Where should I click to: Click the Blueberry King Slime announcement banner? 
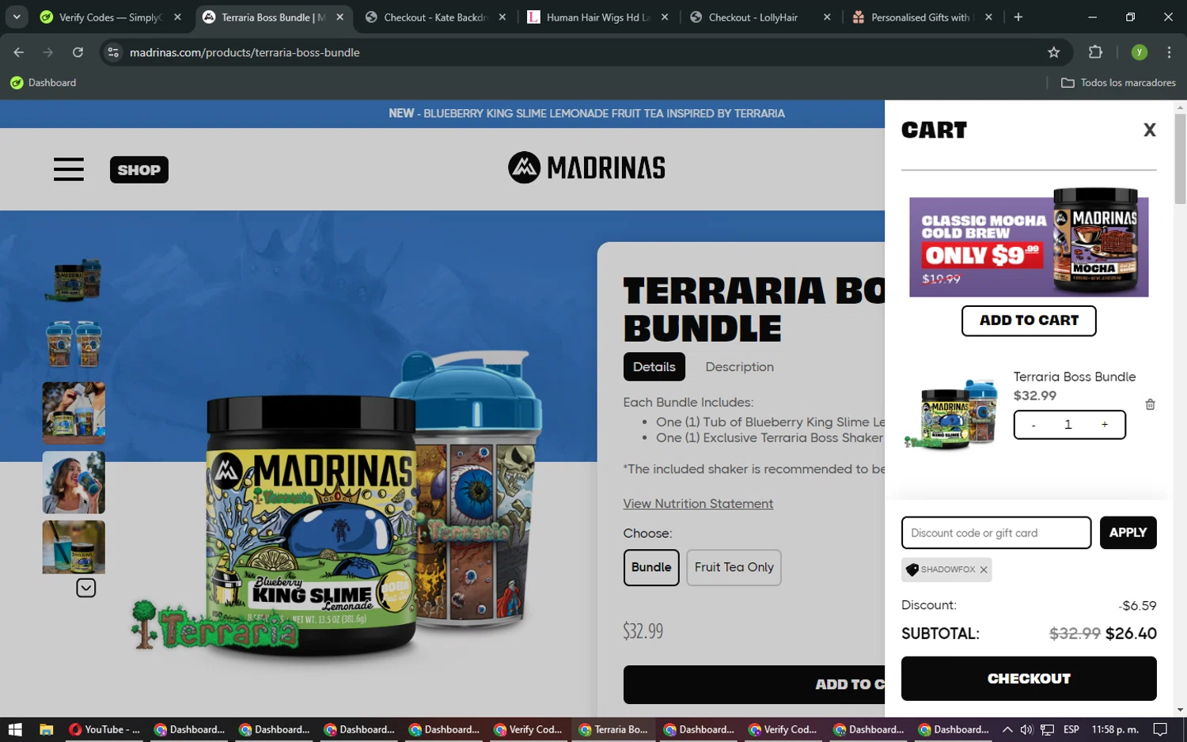[586, 114]
